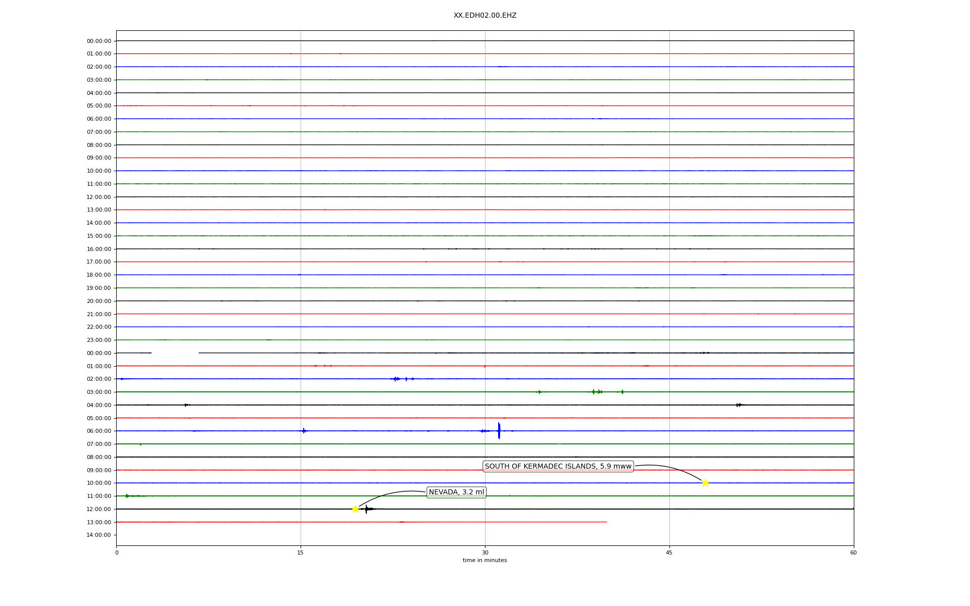Click the 15 minute x-axis tick label
970x606 pixels.
coord(301,552)
